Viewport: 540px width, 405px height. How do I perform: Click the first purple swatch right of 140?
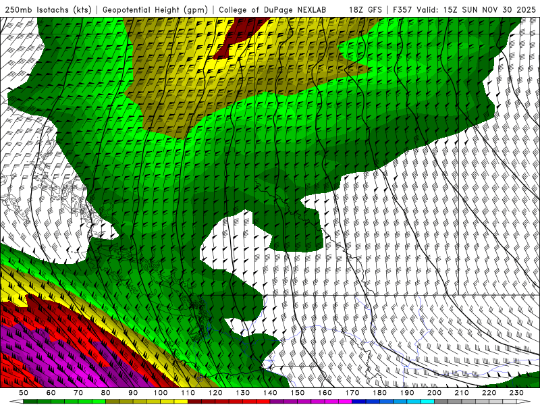[x=277, y=402]
